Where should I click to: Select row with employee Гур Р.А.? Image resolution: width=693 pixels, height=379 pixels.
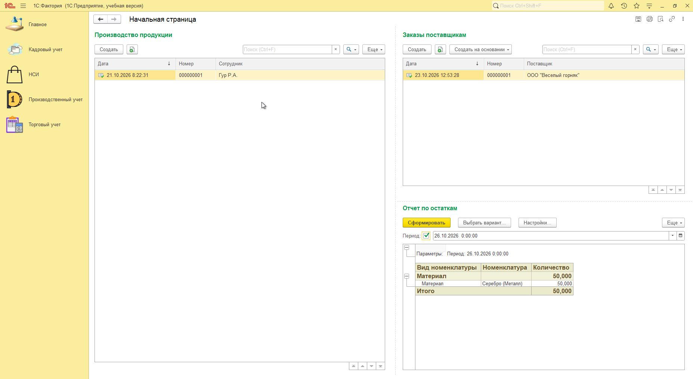[239, 75]
